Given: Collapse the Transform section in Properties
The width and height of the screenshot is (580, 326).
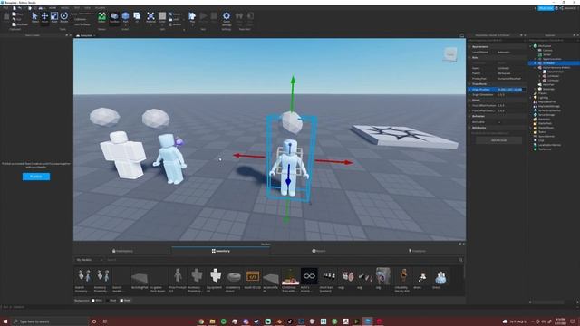Looking at the screenshot, I should [469, 84].
